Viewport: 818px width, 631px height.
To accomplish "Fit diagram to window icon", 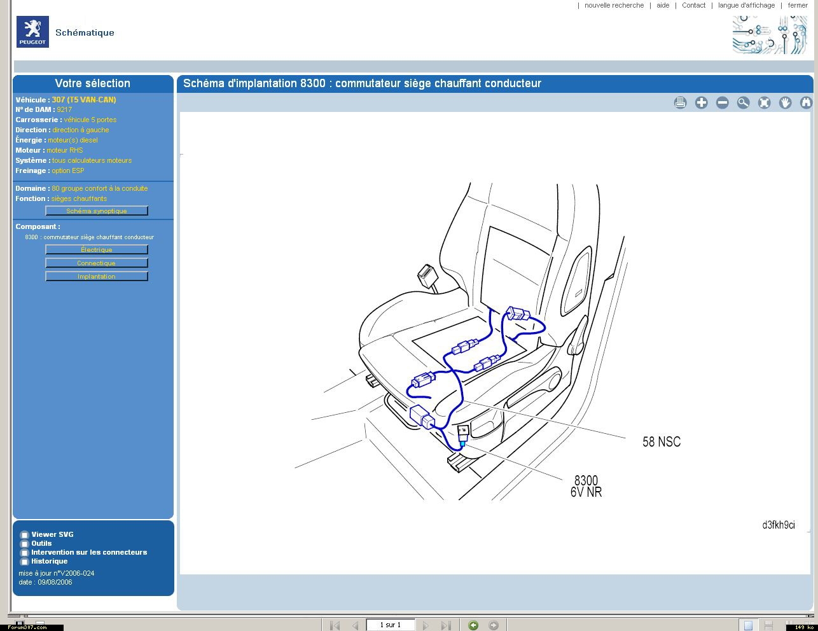I will tap(764, 102).
